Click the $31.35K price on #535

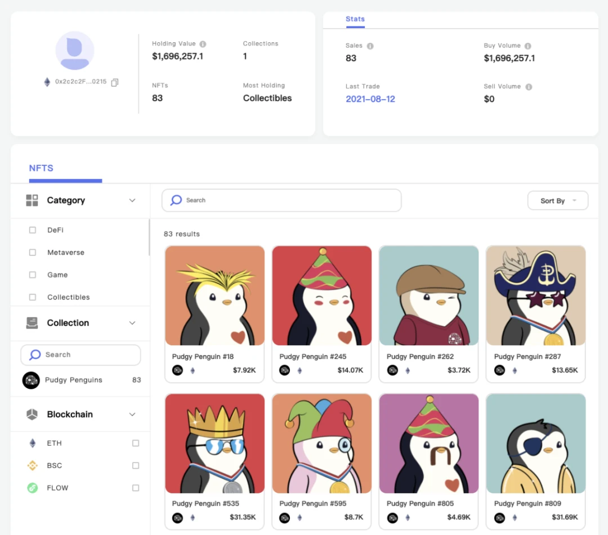click(243, 517)
